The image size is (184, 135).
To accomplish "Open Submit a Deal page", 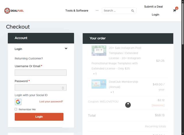I will point(153,7).
